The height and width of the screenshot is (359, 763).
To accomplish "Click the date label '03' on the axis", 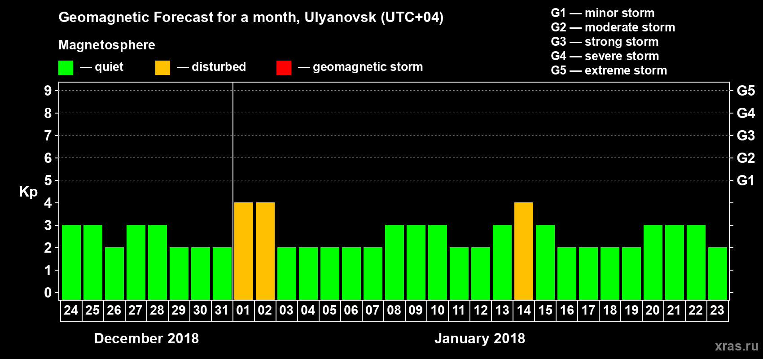I will click(x=286, y=310).
